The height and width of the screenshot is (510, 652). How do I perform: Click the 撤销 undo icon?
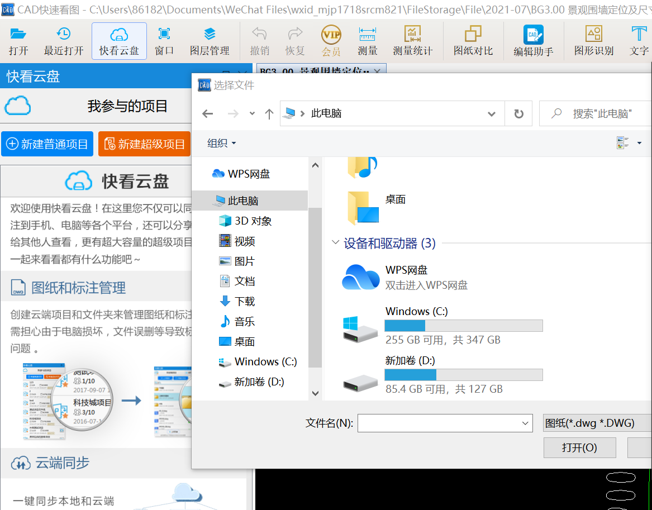click(x=259, y=41)
